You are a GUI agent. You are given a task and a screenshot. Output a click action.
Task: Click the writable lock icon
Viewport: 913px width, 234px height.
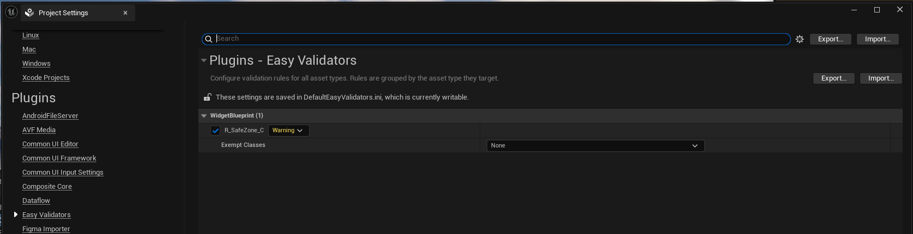tap(207, 97)
